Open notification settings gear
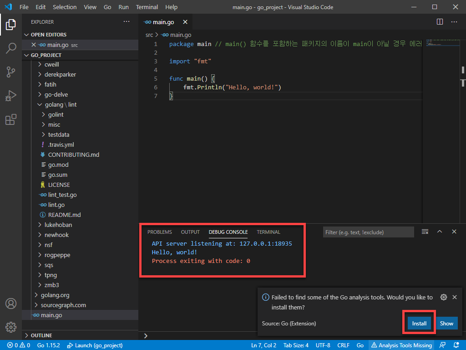 tap(444, 297)
